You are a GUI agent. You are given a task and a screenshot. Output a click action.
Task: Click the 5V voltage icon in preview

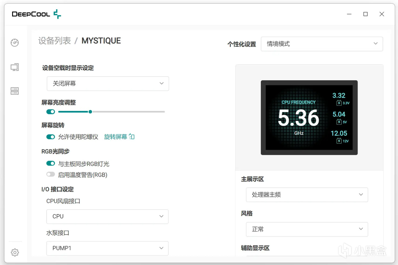click(x=339, y=122)
